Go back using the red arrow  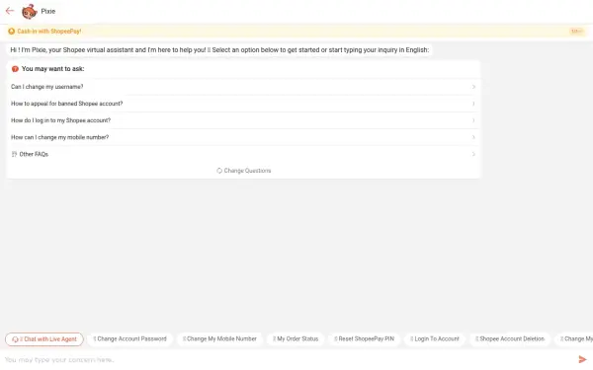tap(10, 11)
